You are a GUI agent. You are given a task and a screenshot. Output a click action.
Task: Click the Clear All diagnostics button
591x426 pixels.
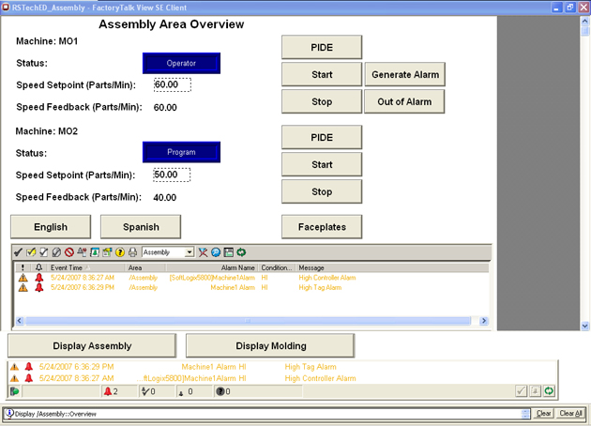[x=570, y=414]
